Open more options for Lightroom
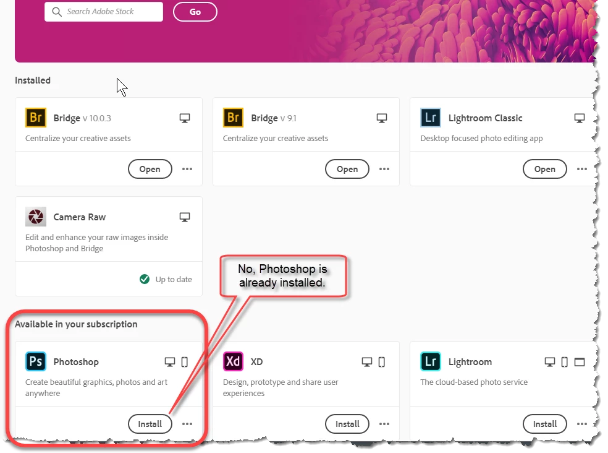 pyautogui.click(x=582, y=424)
